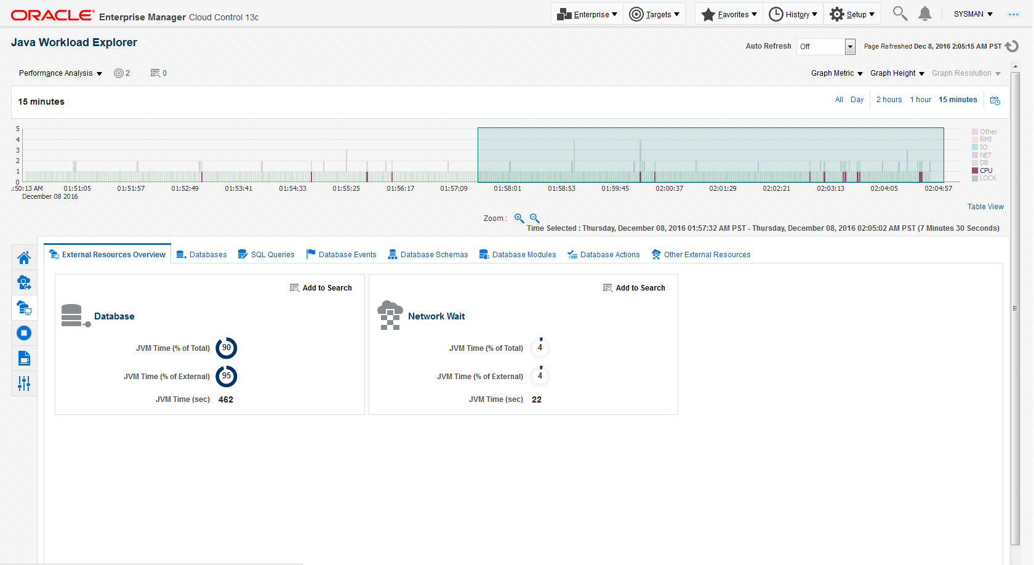Viewport: 1034px width, 565px height.
Task: Switch to the SQL Queries tab
Action: pos(266,255)
